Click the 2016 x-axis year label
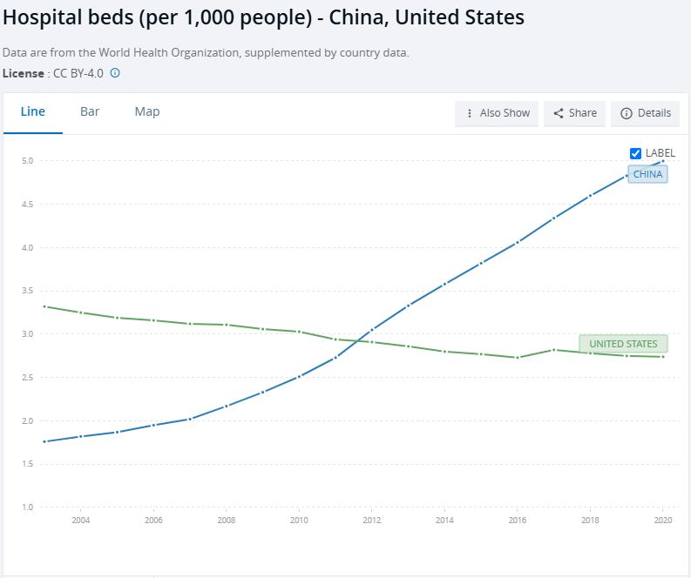Viewport: 691px width, 578px height. (518, 521)
